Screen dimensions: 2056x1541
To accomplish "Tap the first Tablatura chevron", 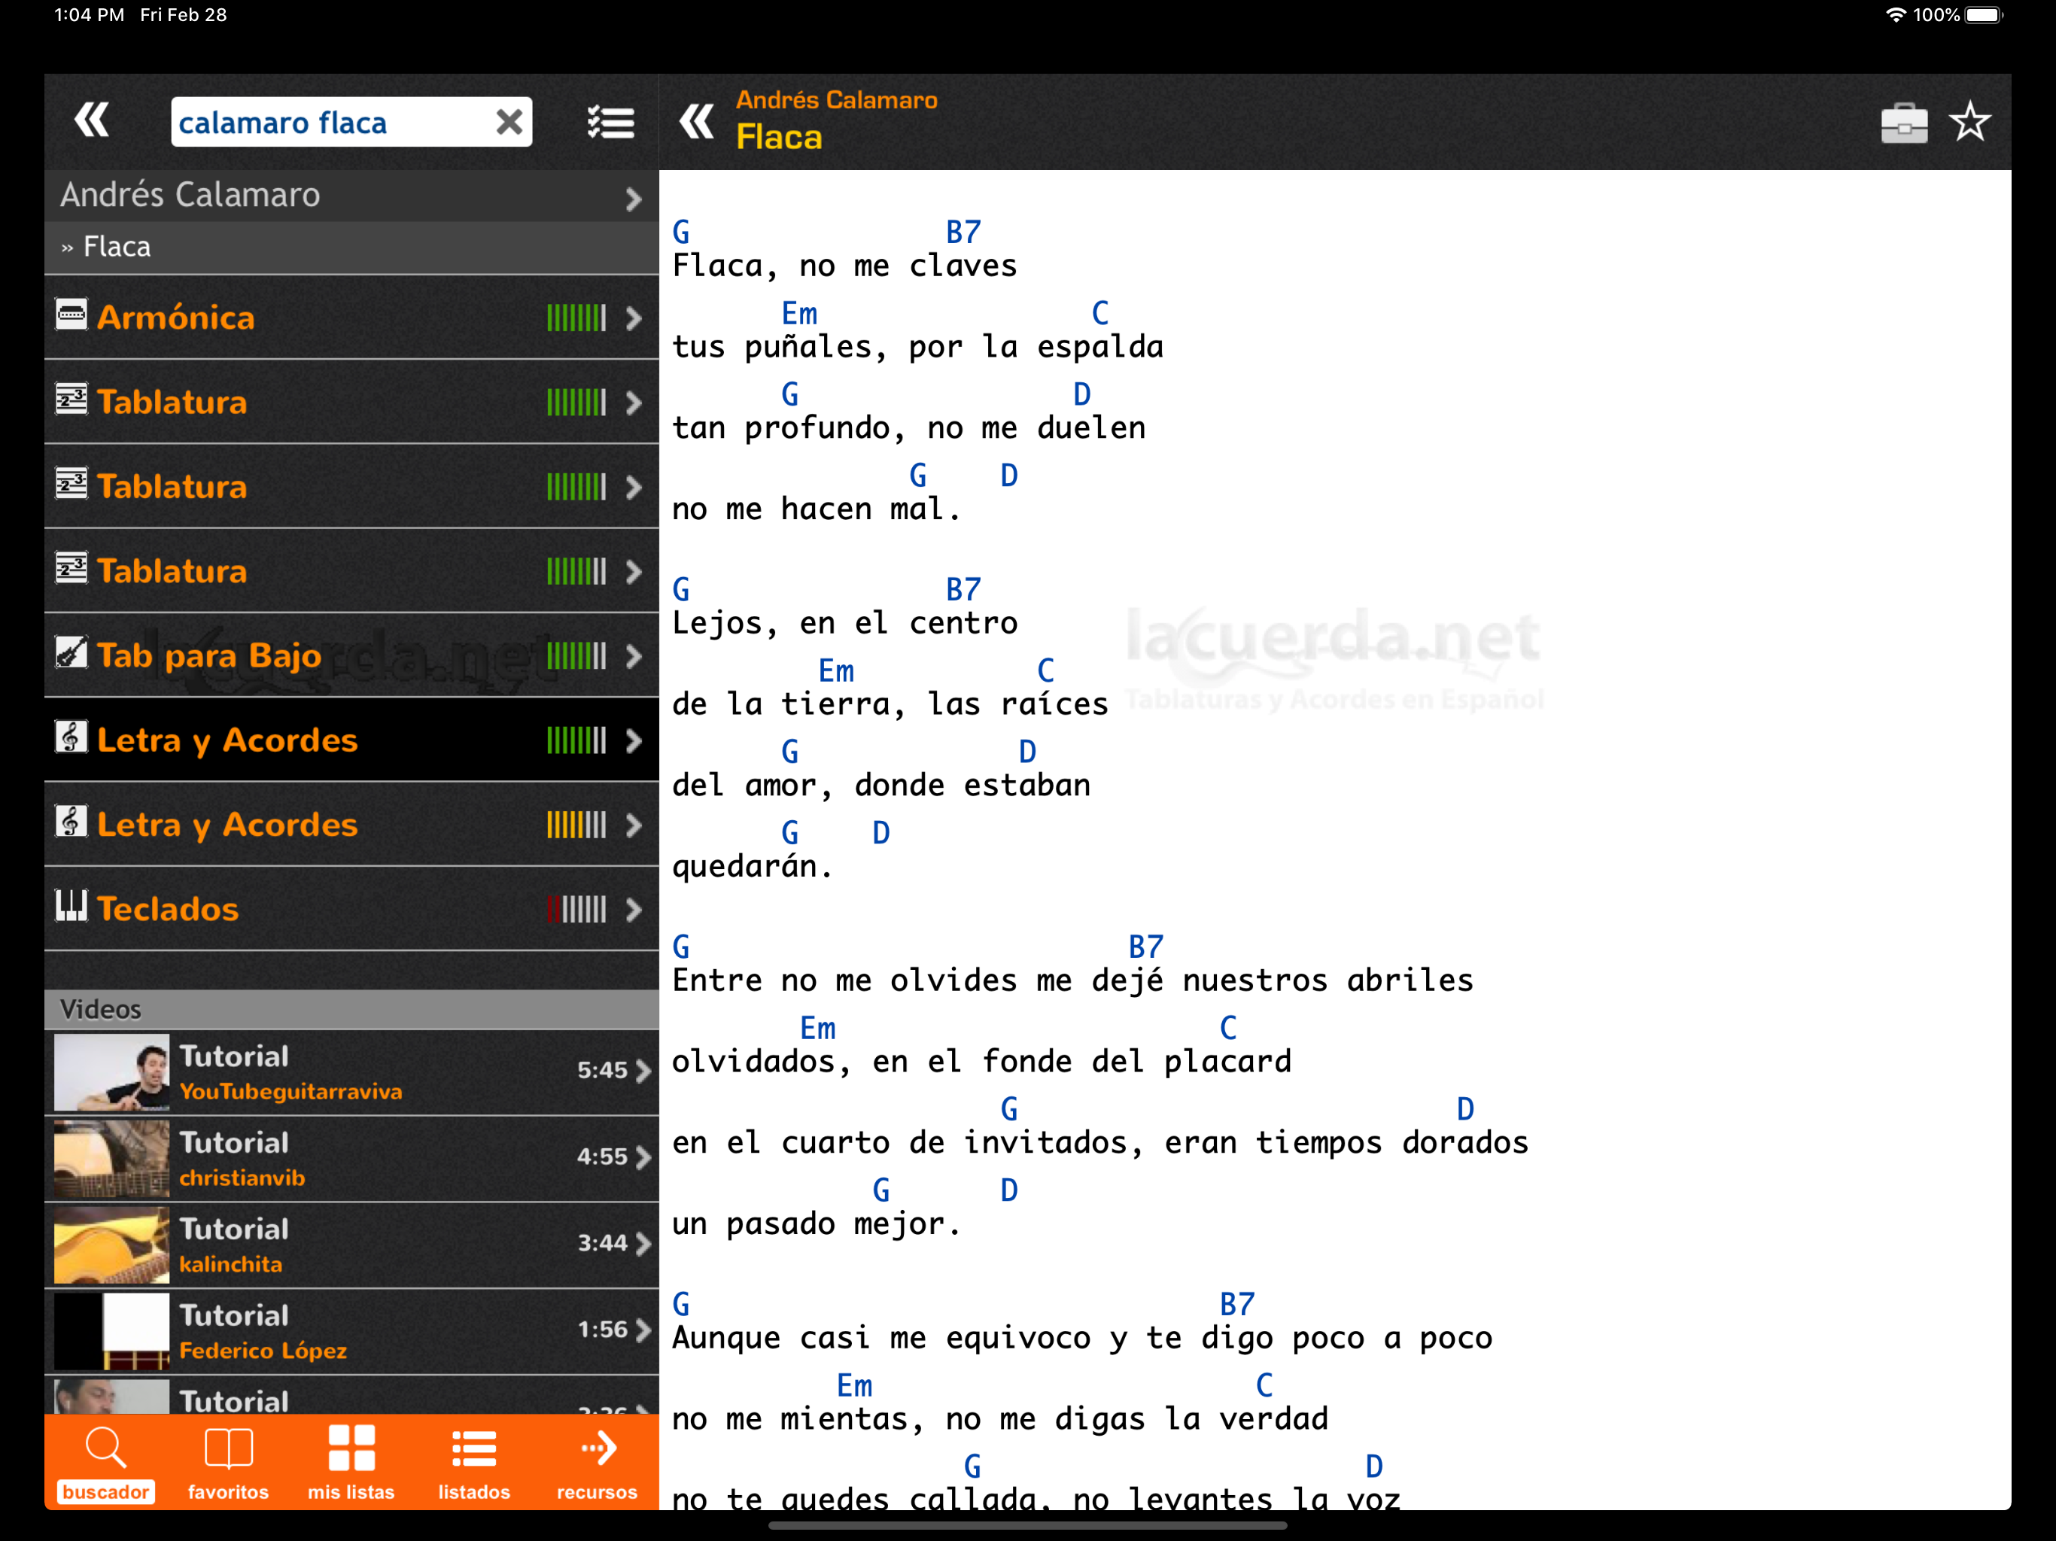I will pos(634,403).
